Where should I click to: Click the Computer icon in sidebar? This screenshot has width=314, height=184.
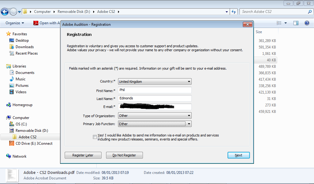(x=8, y=117)
